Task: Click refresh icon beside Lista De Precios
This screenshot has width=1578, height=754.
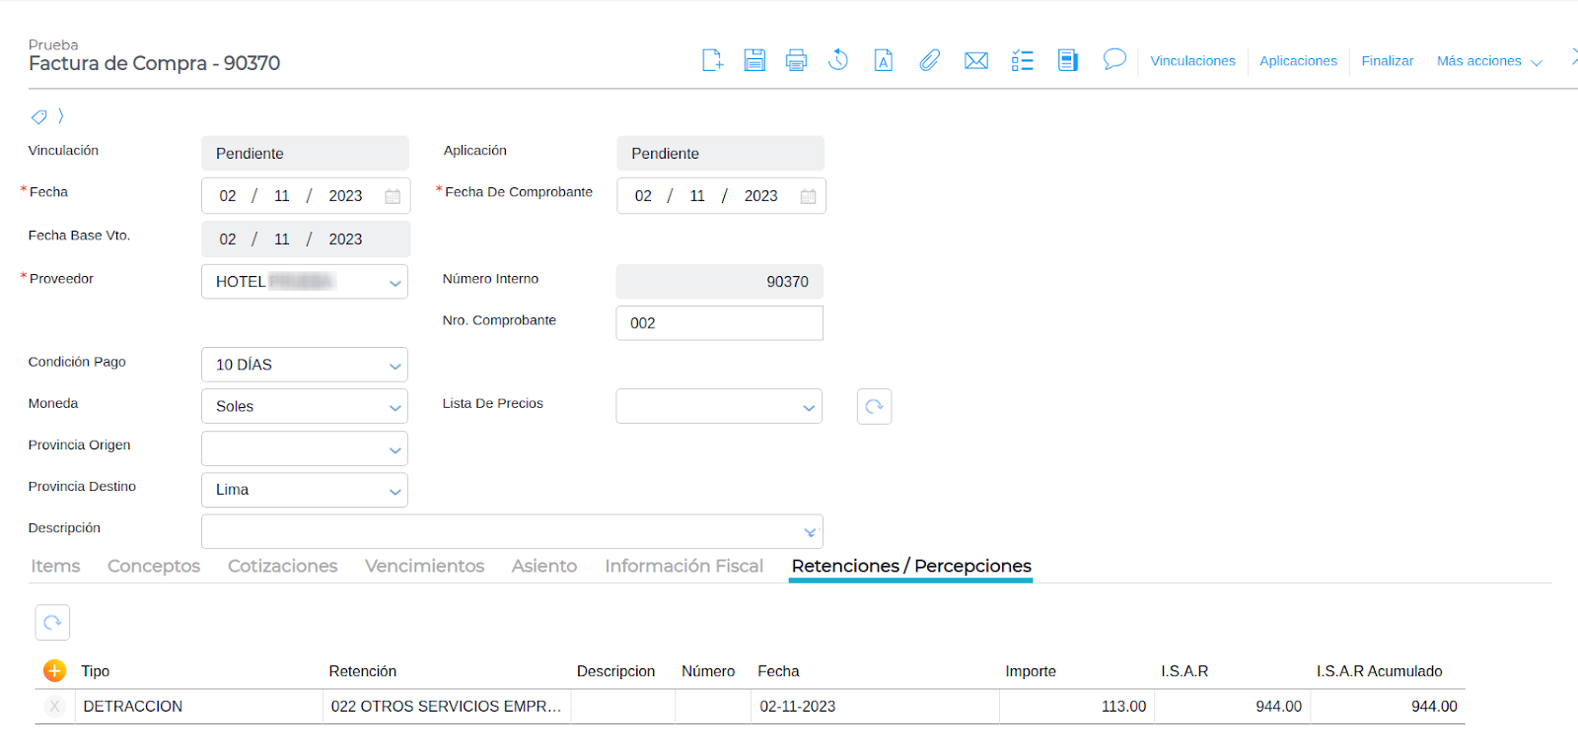Action: coord(874,406)
